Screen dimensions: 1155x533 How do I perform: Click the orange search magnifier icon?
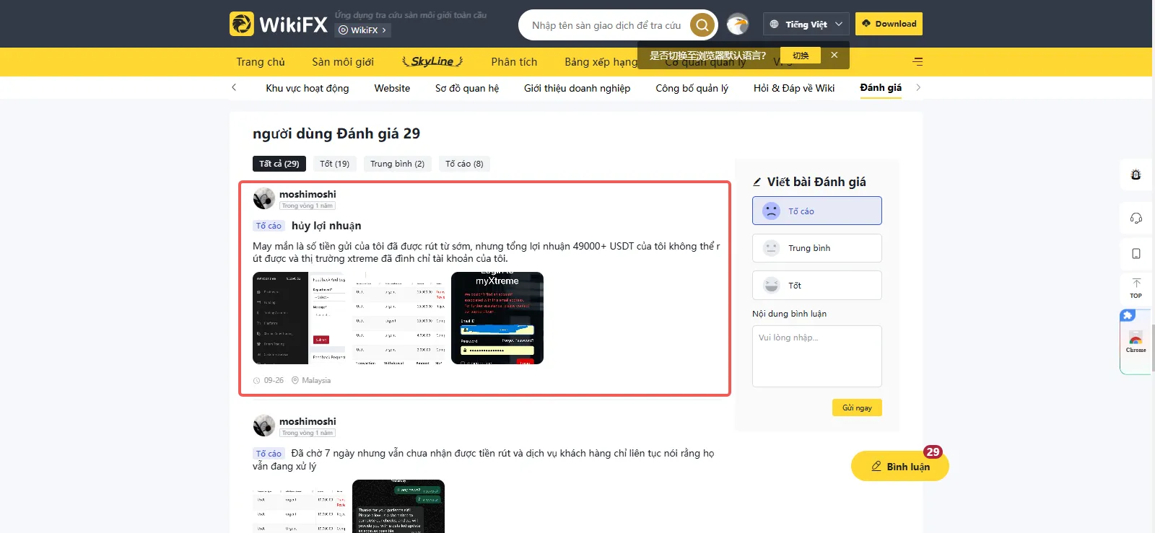(x=702, y=25)
